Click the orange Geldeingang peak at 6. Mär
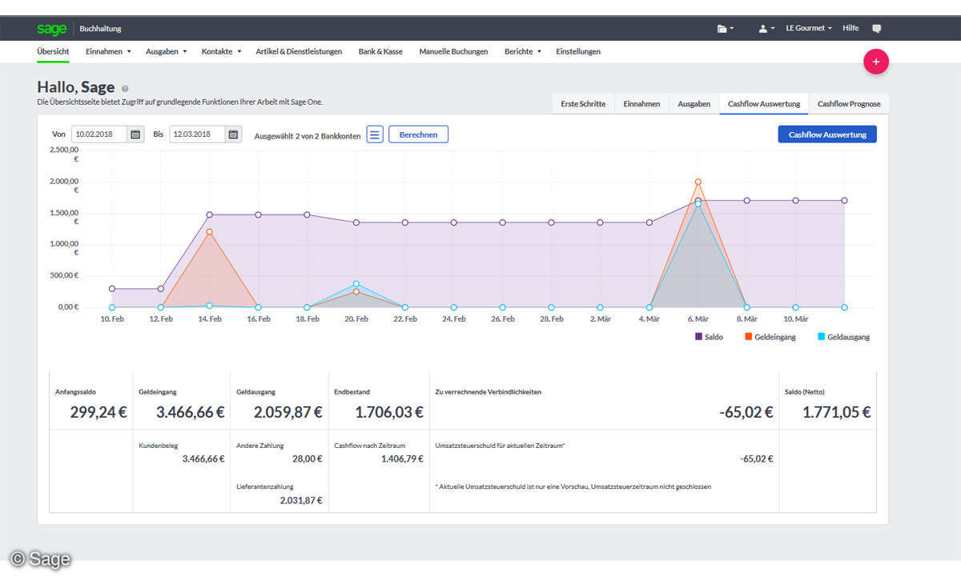 click(x=698, y=182)
